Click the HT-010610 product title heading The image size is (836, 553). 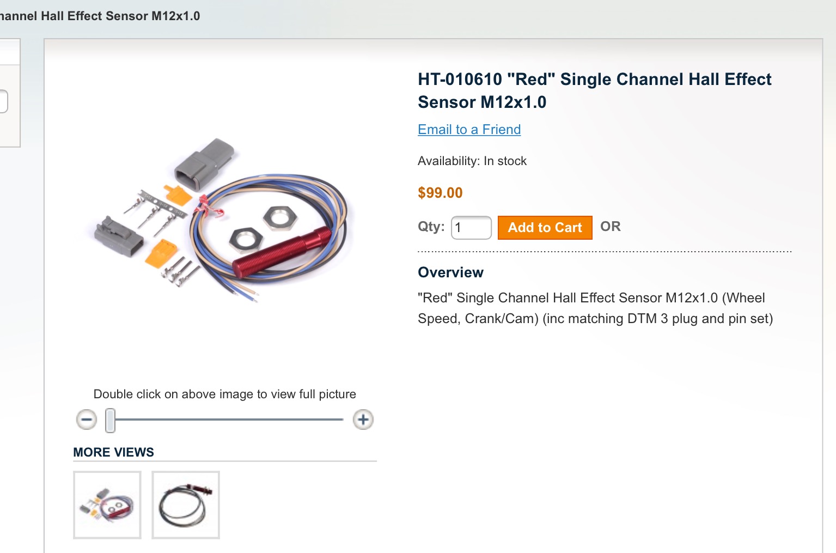coord(594,90)
